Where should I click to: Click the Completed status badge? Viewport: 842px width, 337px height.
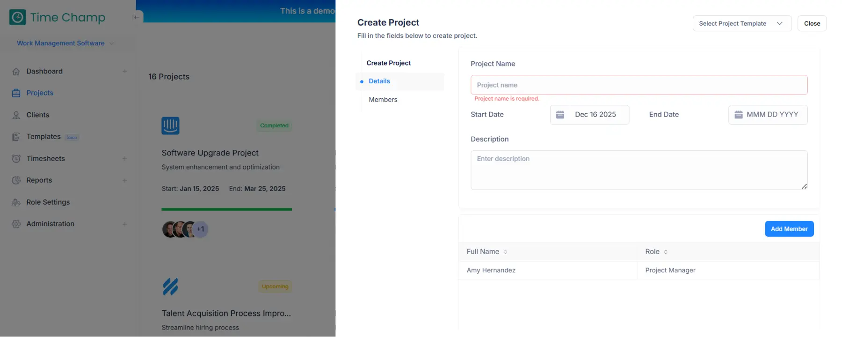[274, 125]
